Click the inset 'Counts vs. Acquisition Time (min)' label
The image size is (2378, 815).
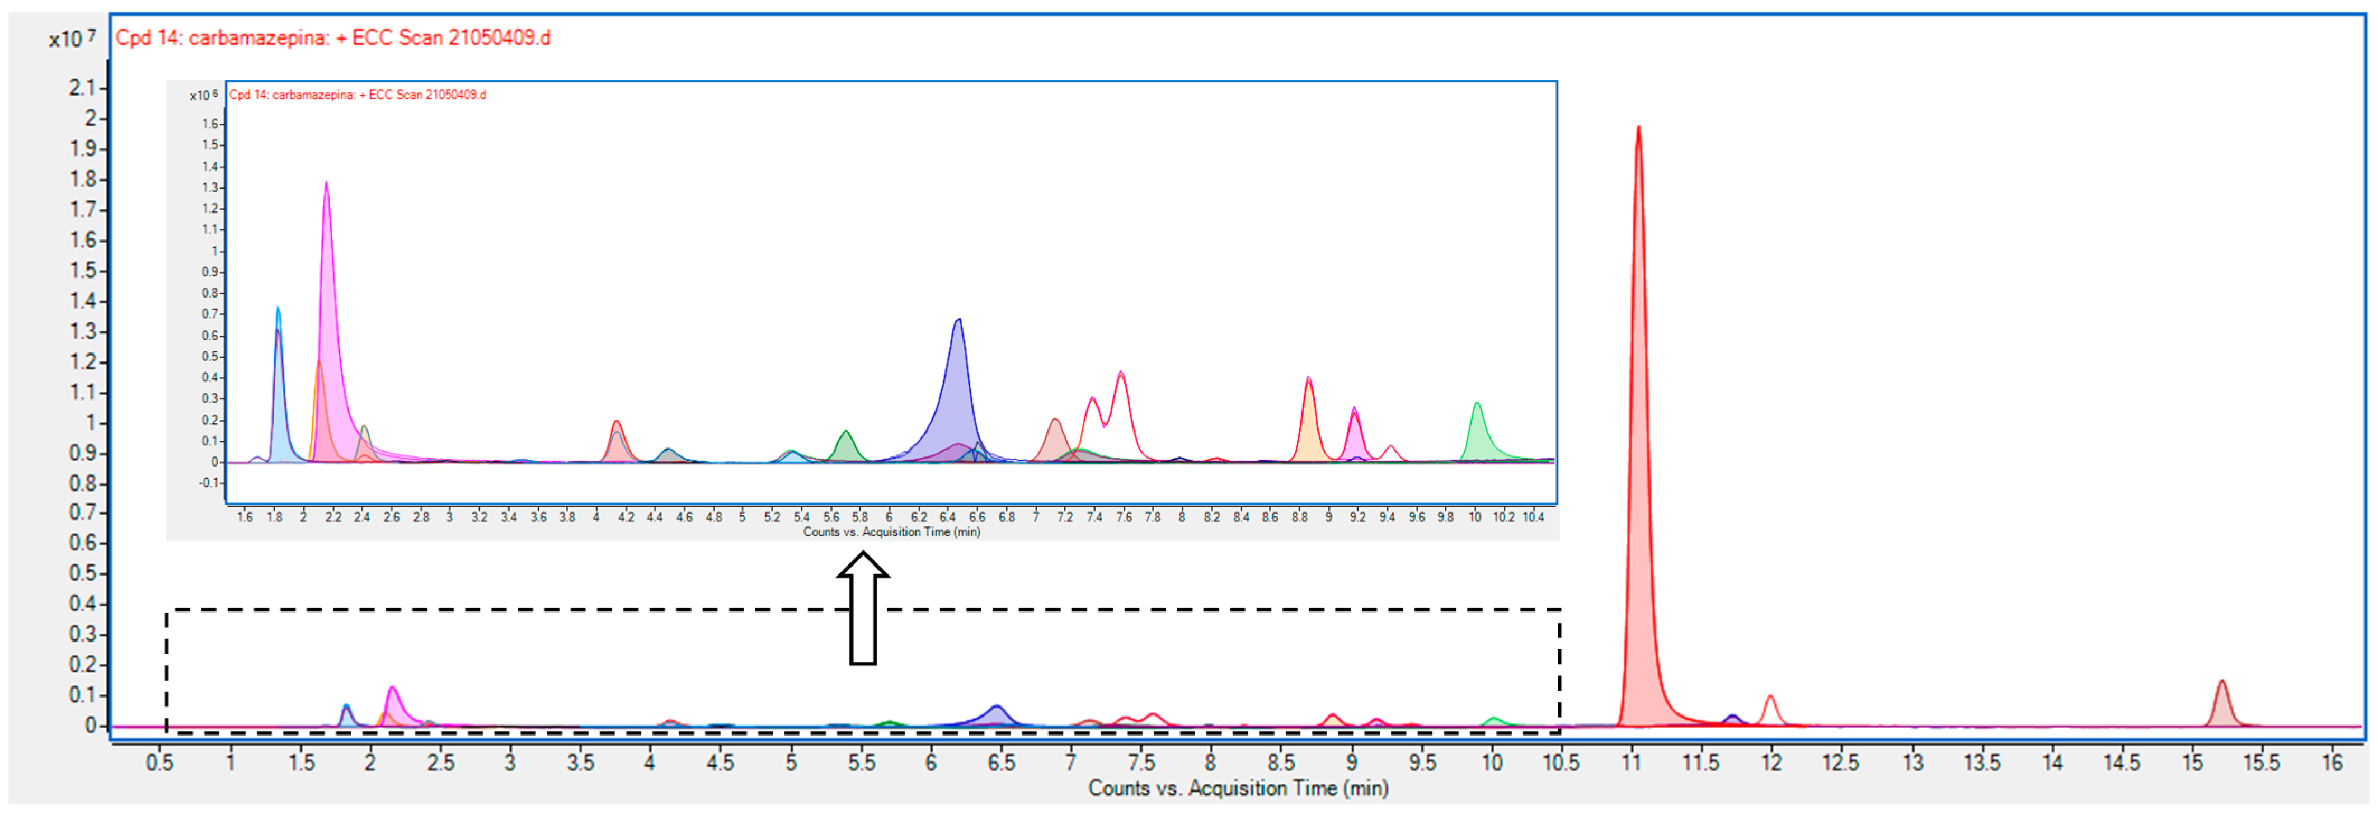click(891, 533)
